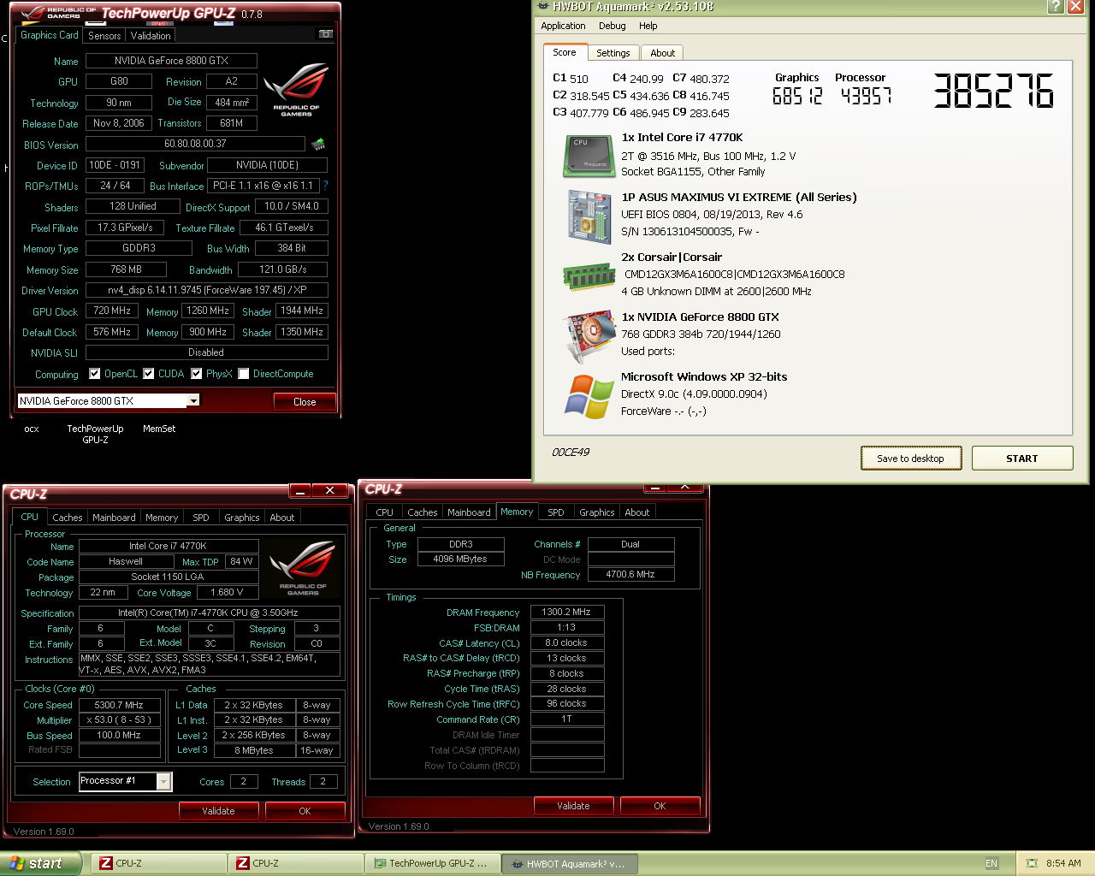Click the BIOS Version field 60.80.08.00.37
Viewport: 1095px width, 876px height.
[x=196, y=144]
